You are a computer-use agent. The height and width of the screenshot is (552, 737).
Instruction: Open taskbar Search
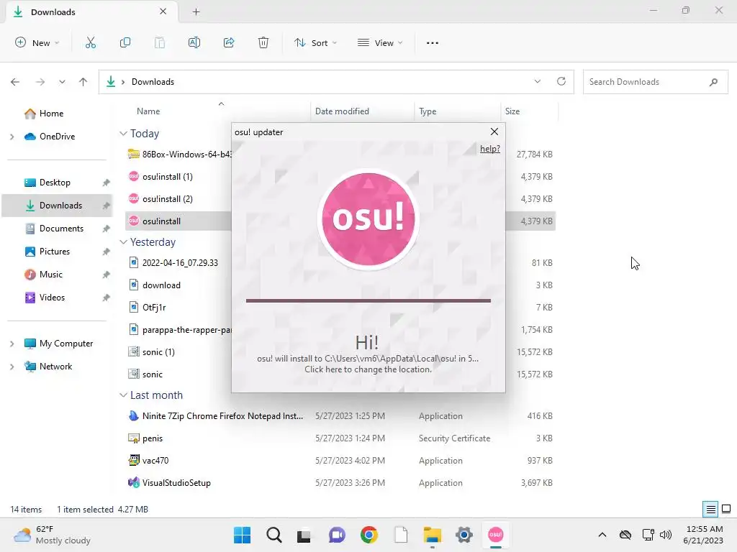(274, 535)
